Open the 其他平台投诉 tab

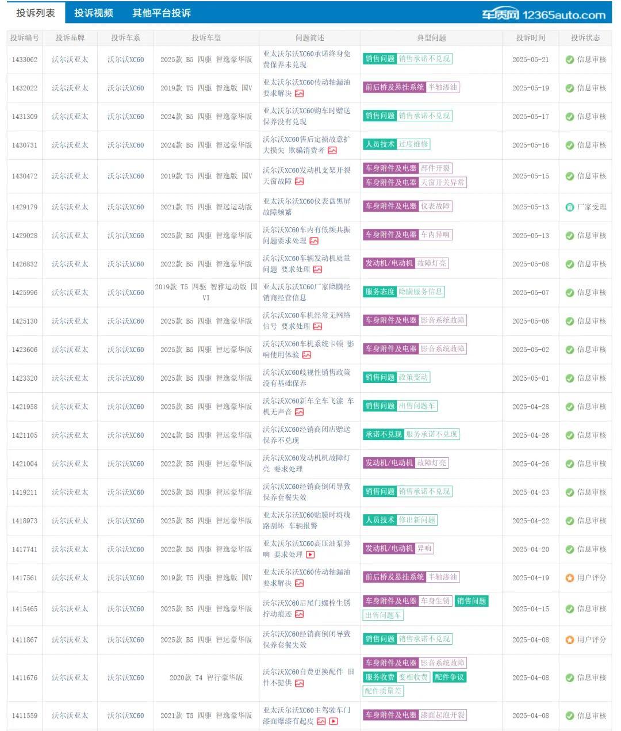162,13
